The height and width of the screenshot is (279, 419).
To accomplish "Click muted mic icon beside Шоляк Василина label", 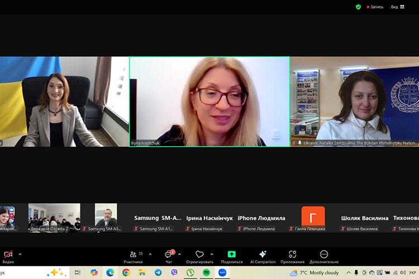I will [342, 229].
